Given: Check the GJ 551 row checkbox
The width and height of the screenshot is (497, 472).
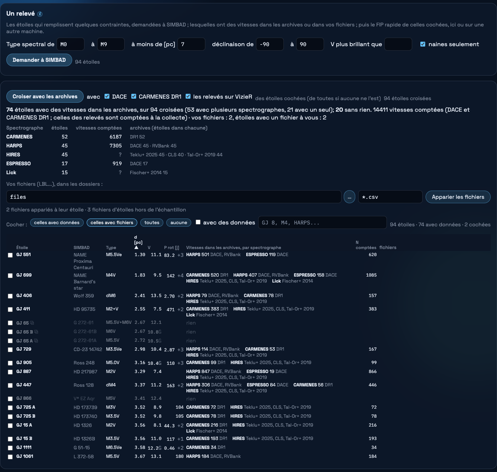Looking at the screenshot, I should 10,255.
